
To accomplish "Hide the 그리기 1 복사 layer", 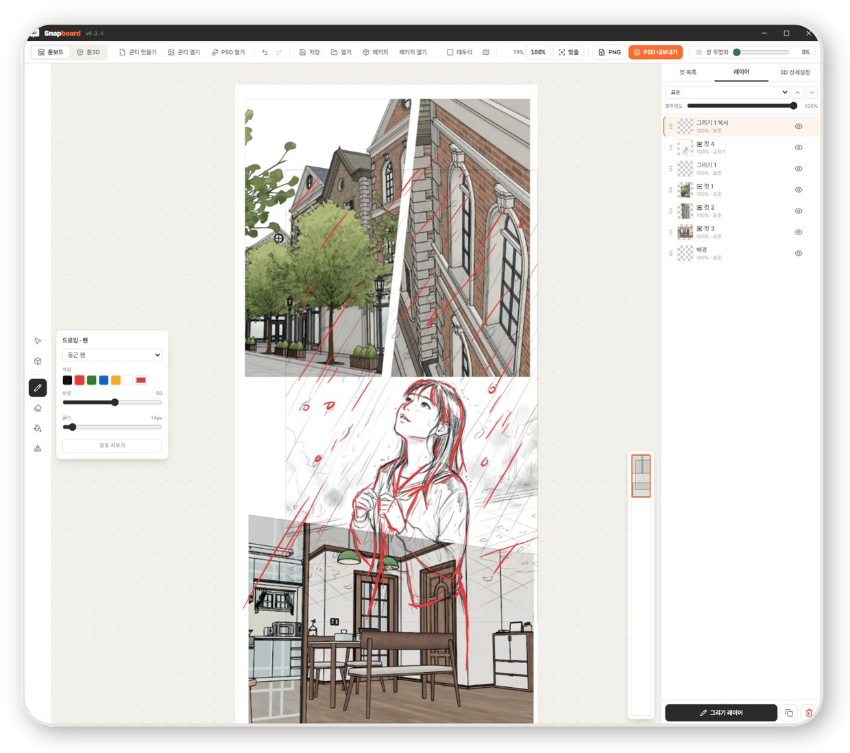I will [x=799, y=126].
